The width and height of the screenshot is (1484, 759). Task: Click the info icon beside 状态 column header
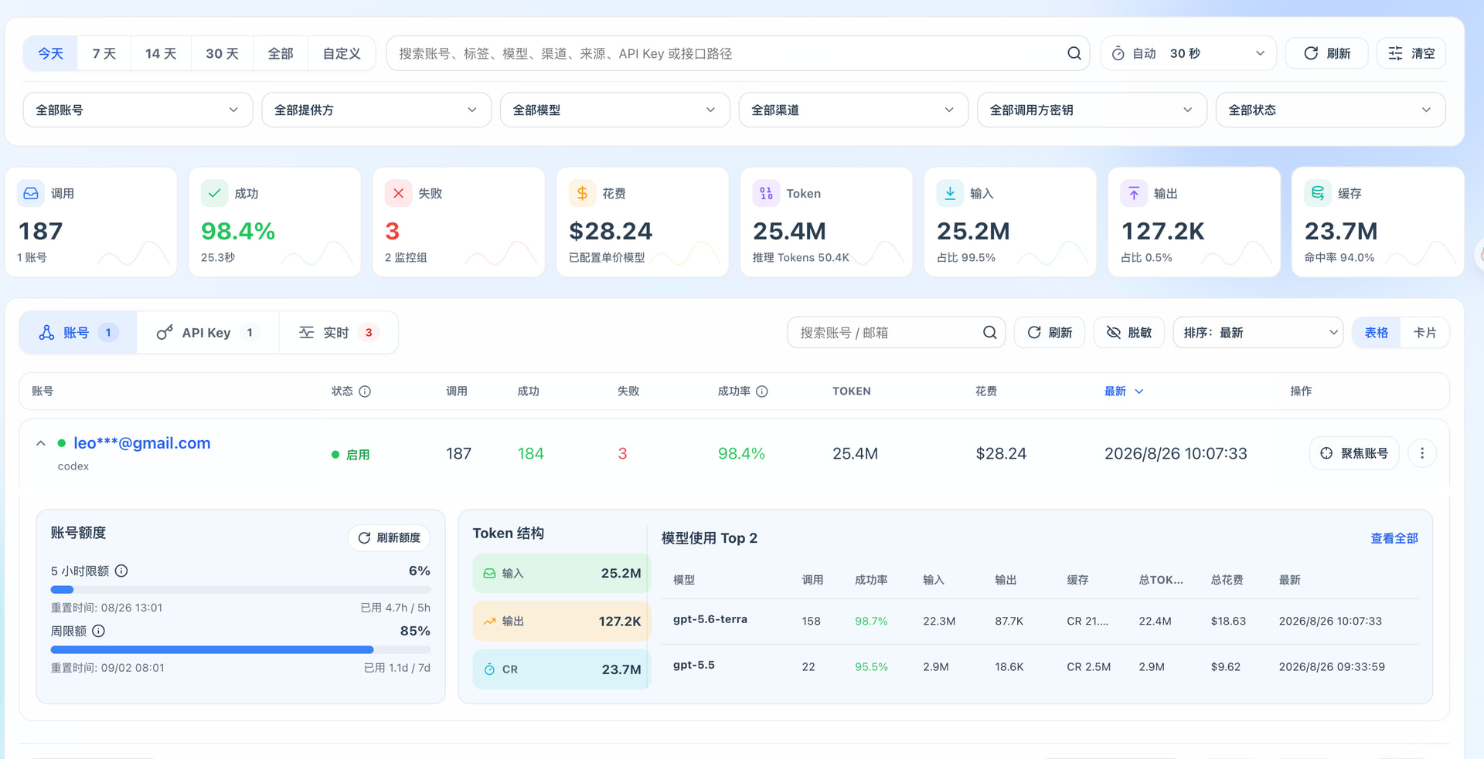click(365, 391)
